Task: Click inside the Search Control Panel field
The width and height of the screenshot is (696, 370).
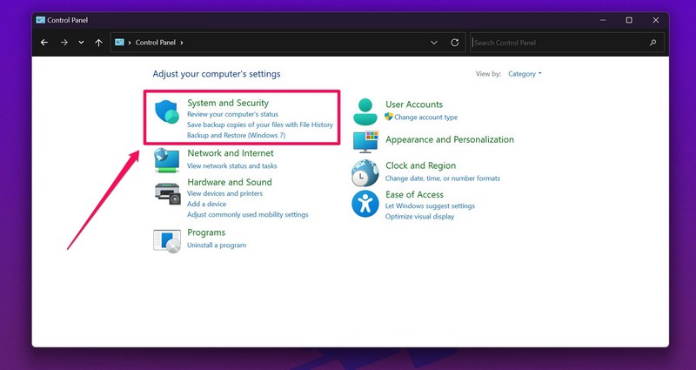Action: (557, 42)
